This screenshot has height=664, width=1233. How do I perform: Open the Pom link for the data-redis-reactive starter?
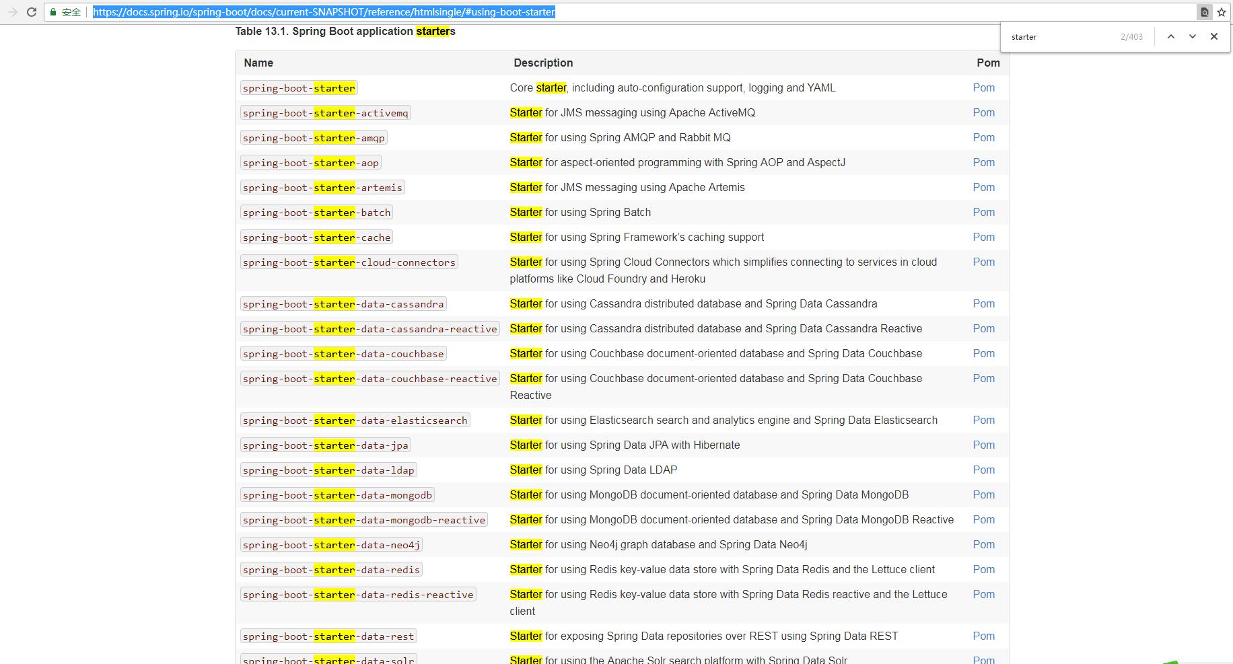pyautogui.click(x=983, y=594)
